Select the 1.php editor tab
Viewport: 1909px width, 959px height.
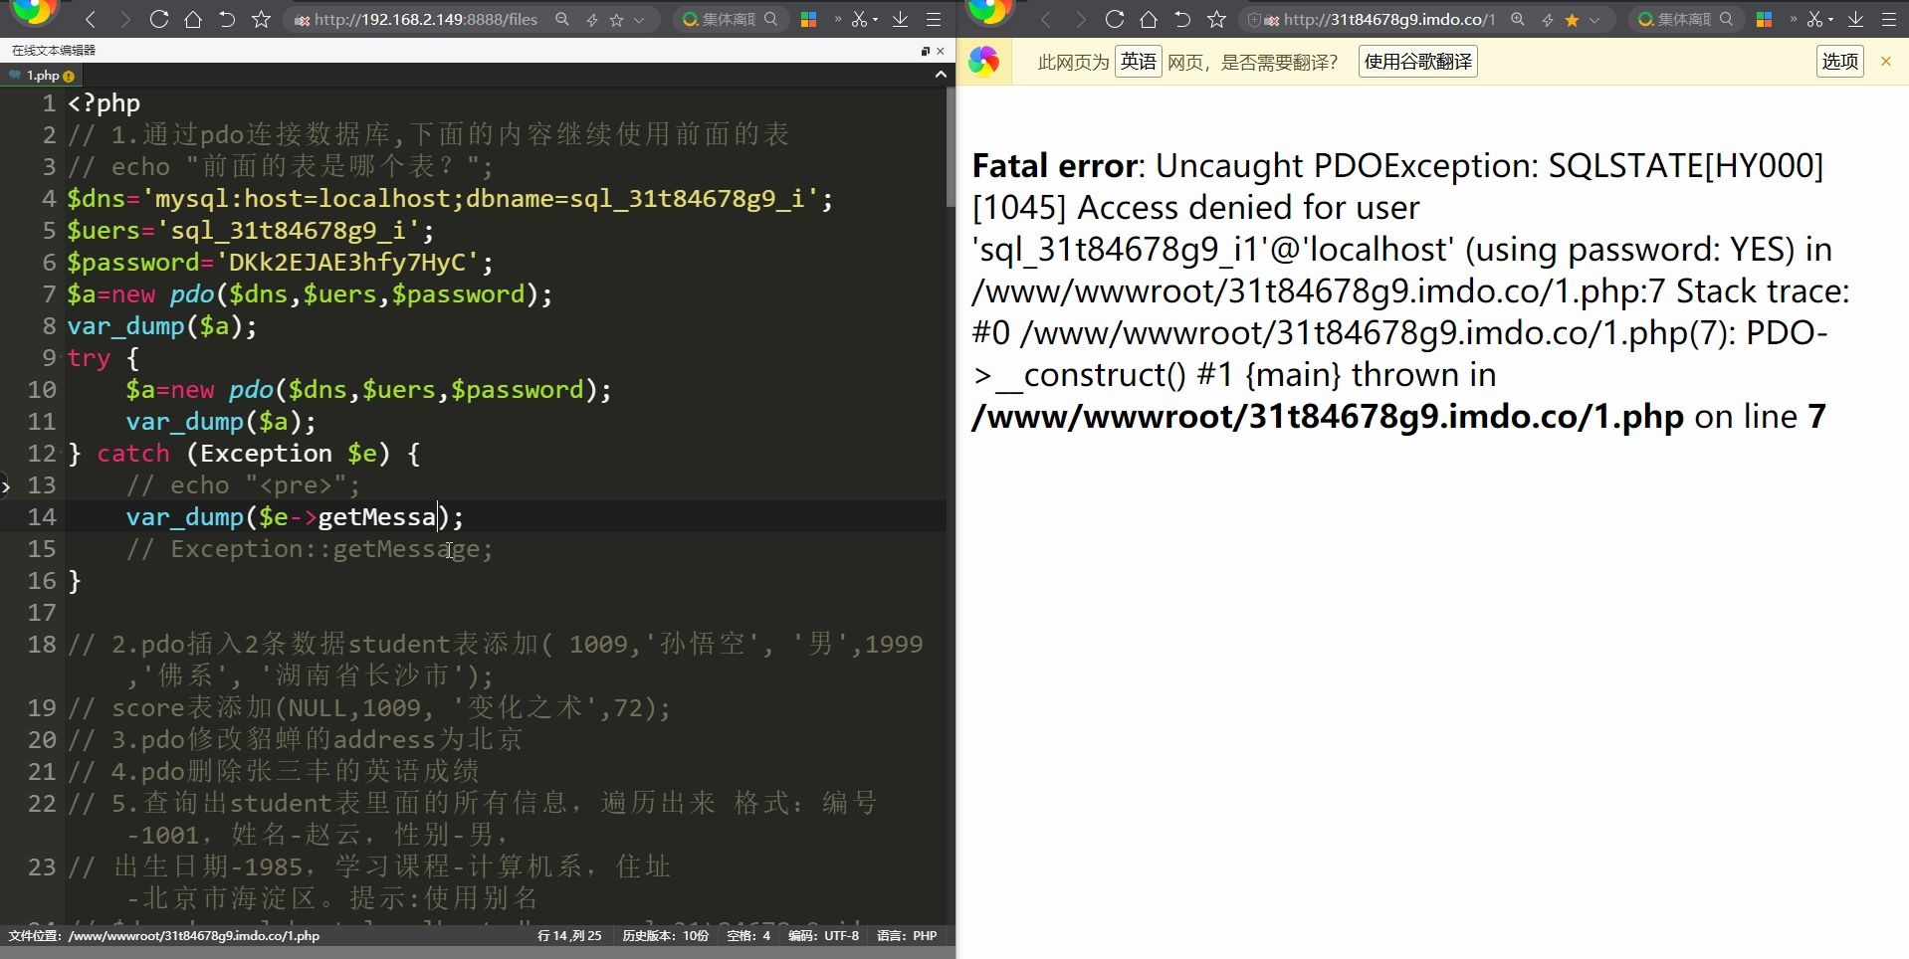[41, 76]
